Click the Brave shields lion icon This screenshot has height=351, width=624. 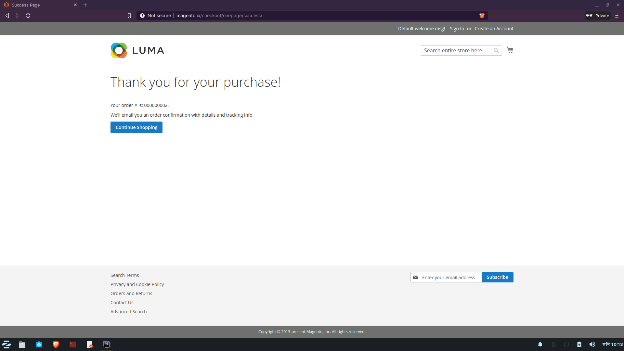point(482,16)
